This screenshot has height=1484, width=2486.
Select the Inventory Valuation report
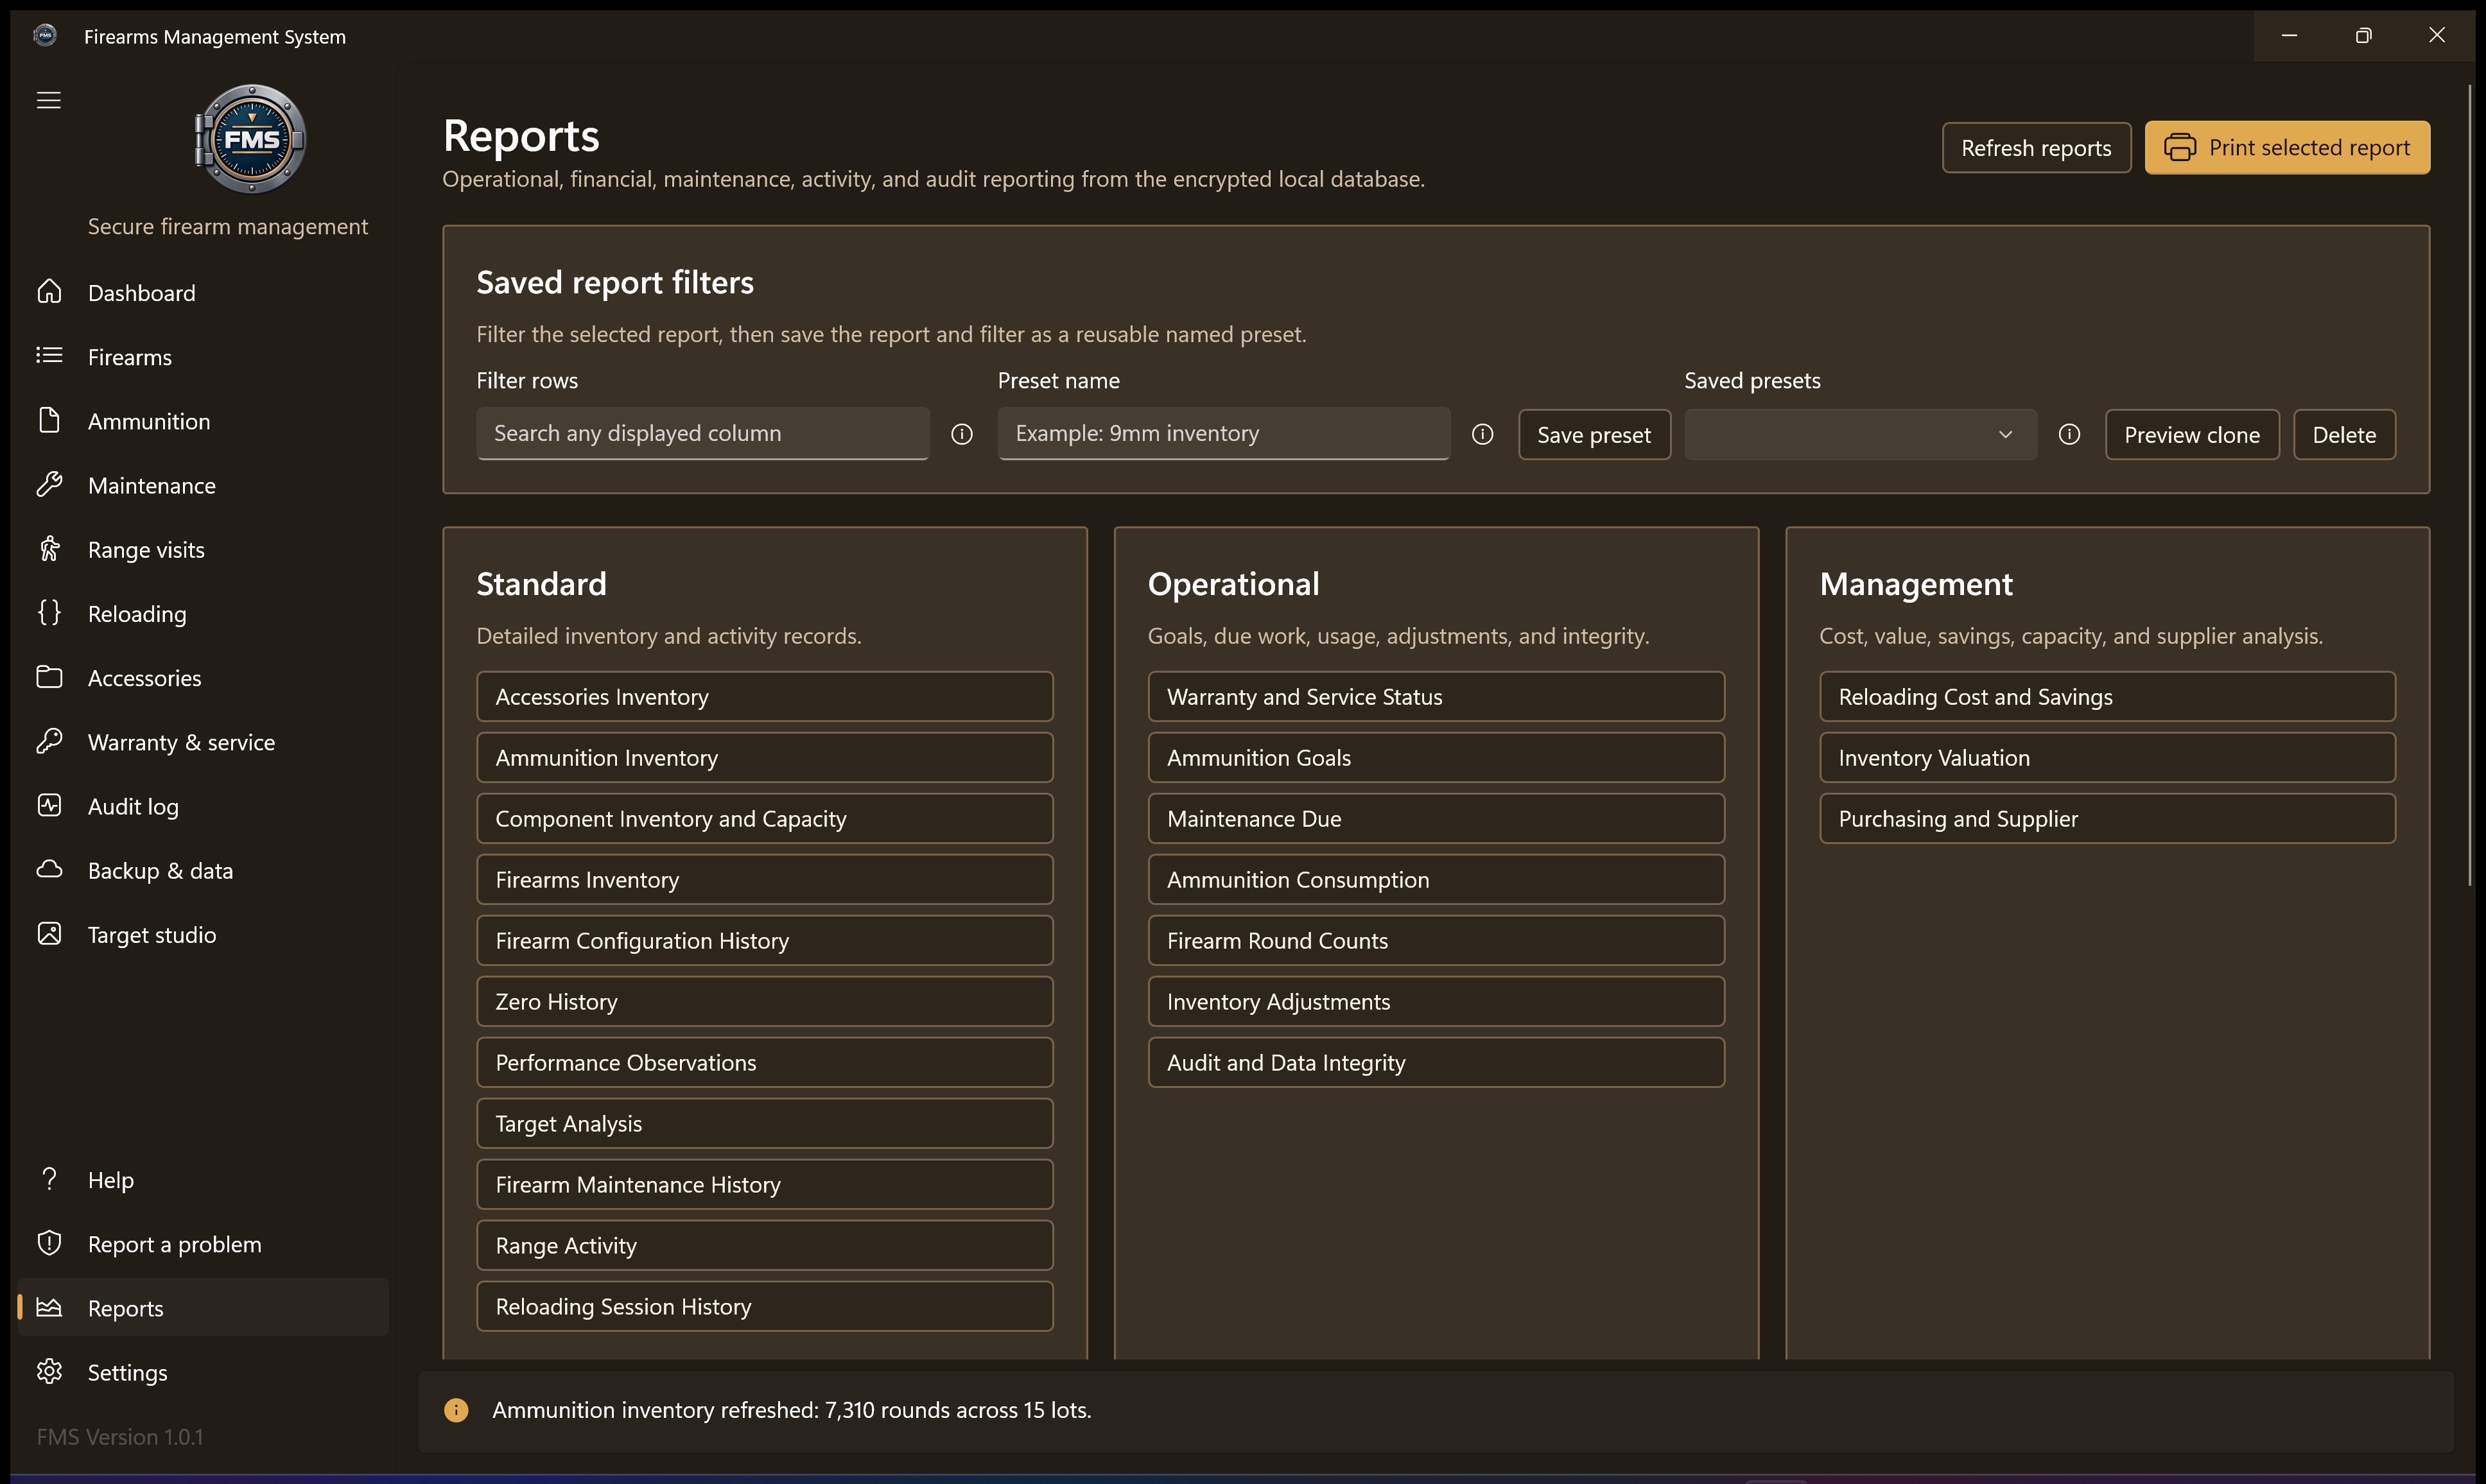pos(2107,758)
